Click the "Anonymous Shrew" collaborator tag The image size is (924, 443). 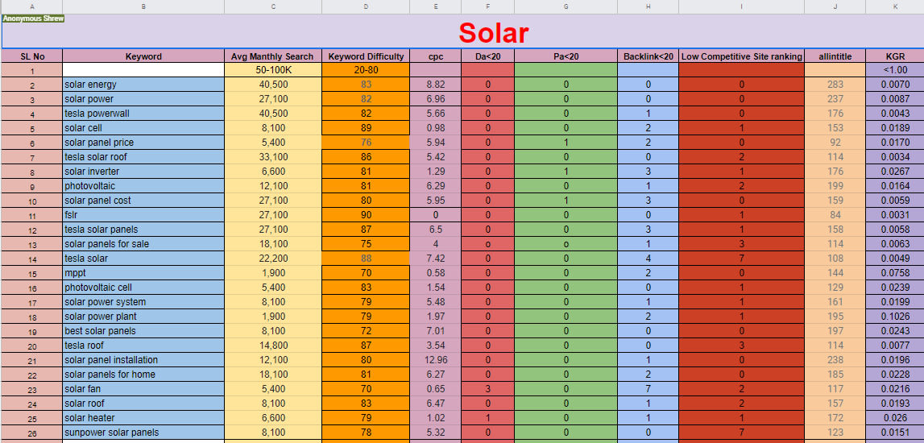click(33, 18)
